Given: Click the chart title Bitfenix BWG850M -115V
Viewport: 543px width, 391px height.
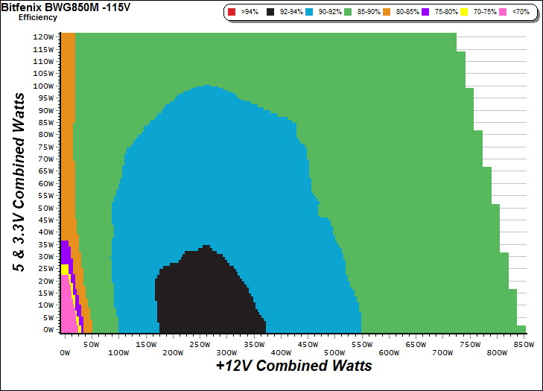Looking at the screenshot, I should (54, 6).
